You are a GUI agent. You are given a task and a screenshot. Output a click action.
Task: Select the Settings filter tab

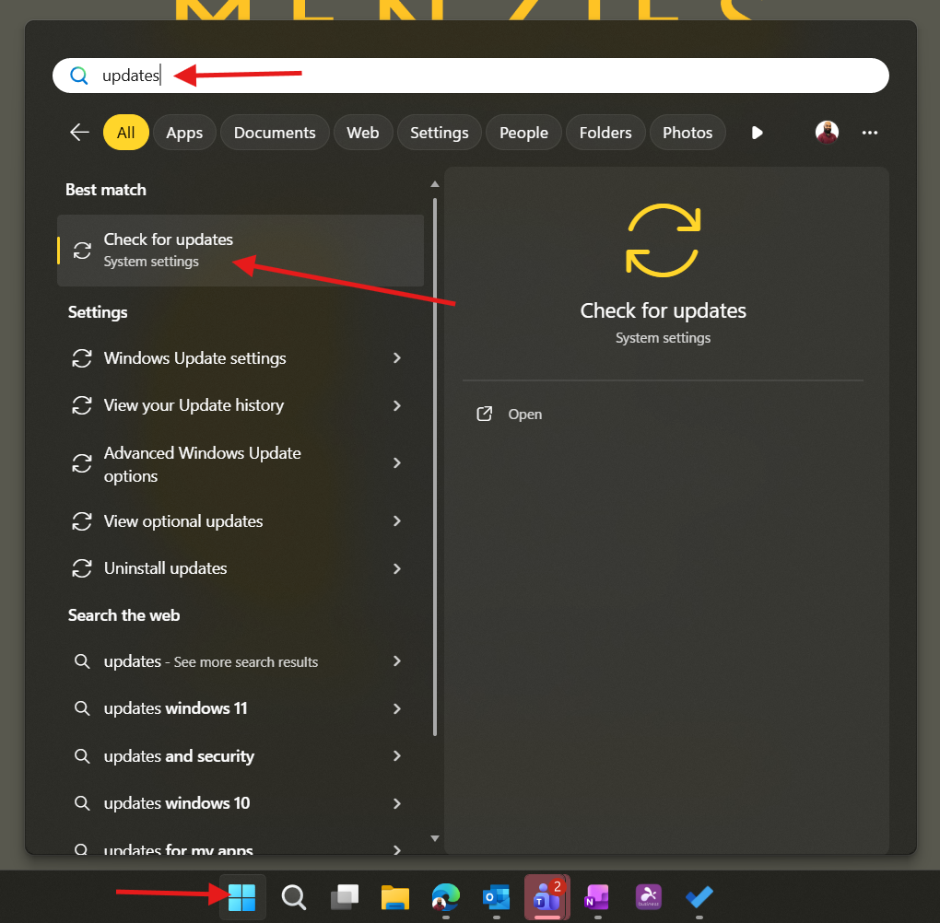[x=439, y=133]
